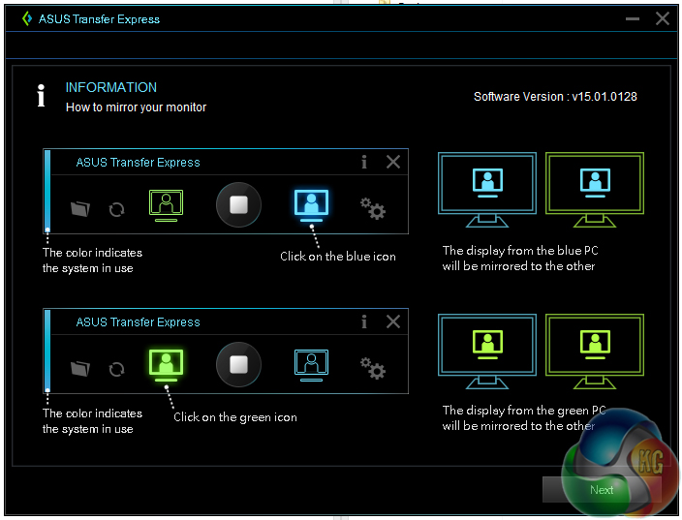
Task: Open settings gears in lower panel
Action: coord(373,368)
